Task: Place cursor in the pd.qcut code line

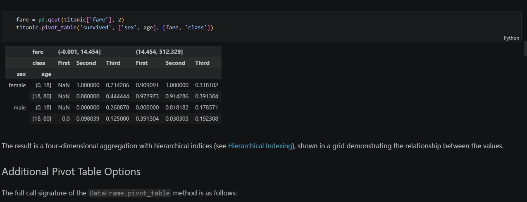Action: (x=70, y=19)
